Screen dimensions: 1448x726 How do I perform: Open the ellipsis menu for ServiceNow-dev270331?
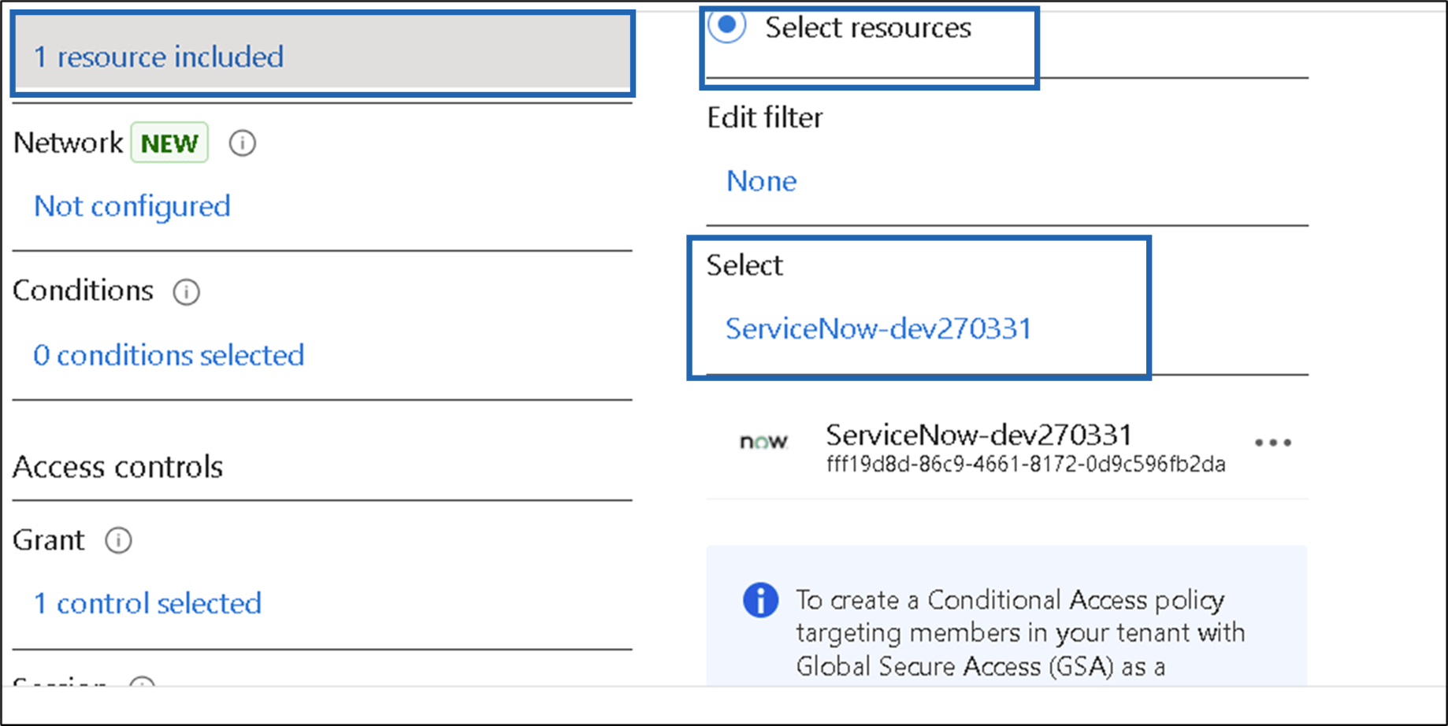[x=1272, y=443]
